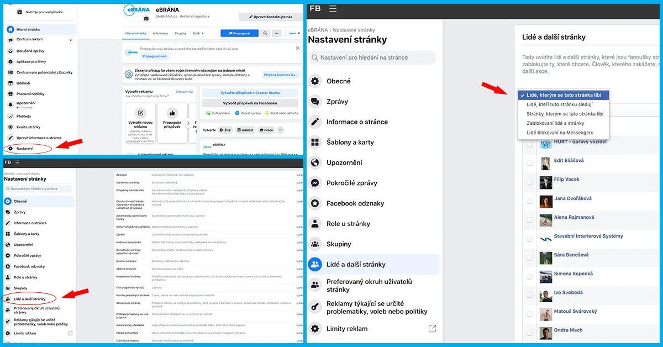Viewport: 663px width, 347px height.
Task: Click the Facebook odznaky star icon in large menu
Action: click(x=315, y=203)
